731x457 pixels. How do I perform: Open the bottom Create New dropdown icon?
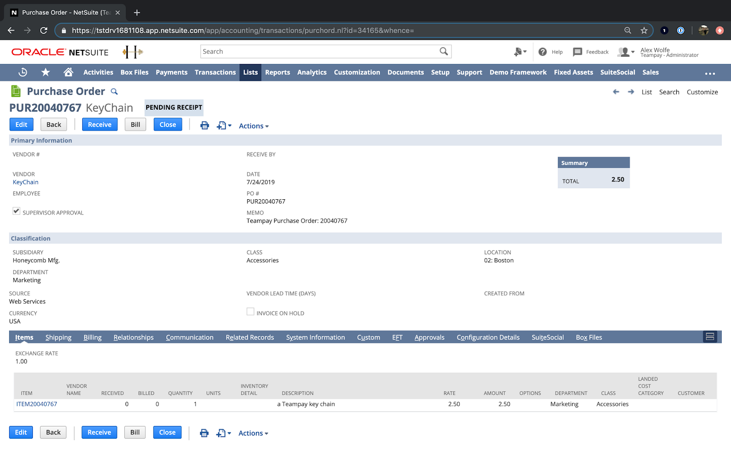(223, 433)
